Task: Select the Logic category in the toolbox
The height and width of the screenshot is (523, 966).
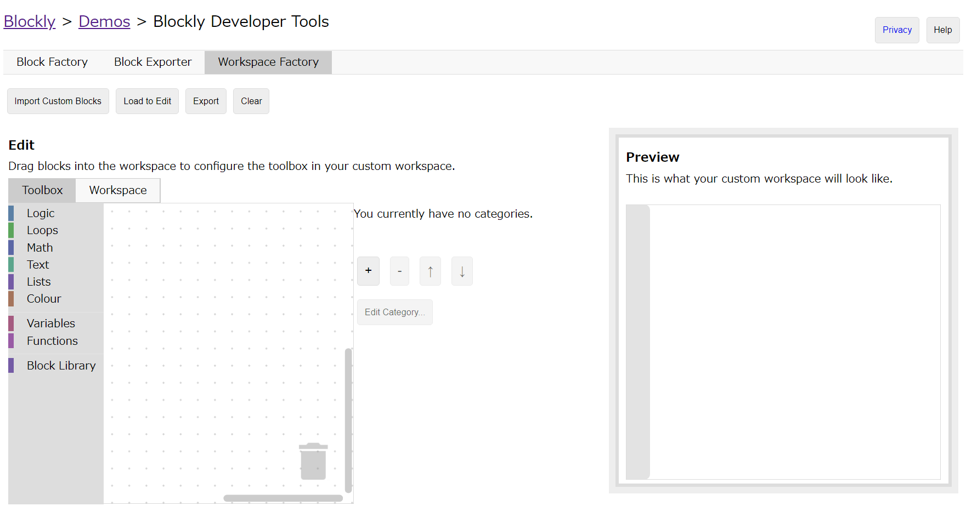Action: coord(41,213)
